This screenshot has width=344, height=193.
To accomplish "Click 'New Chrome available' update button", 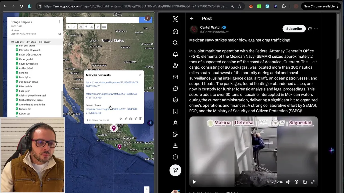I will pos(321,6).
